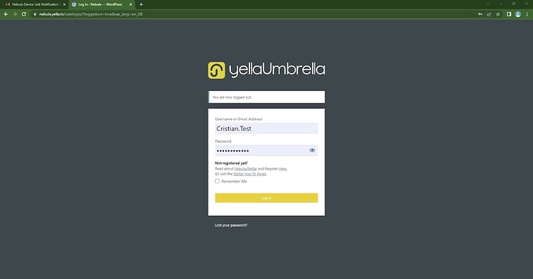View site information via lock icon

coord(35,14)
